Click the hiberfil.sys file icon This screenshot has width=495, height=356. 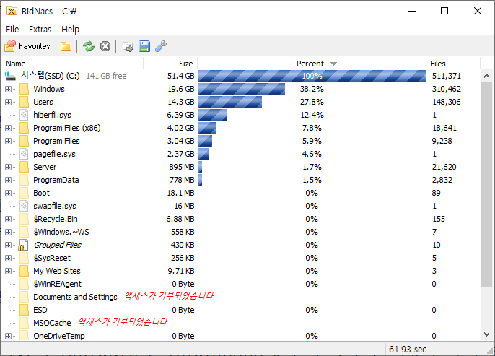click(x=24, y=115)
